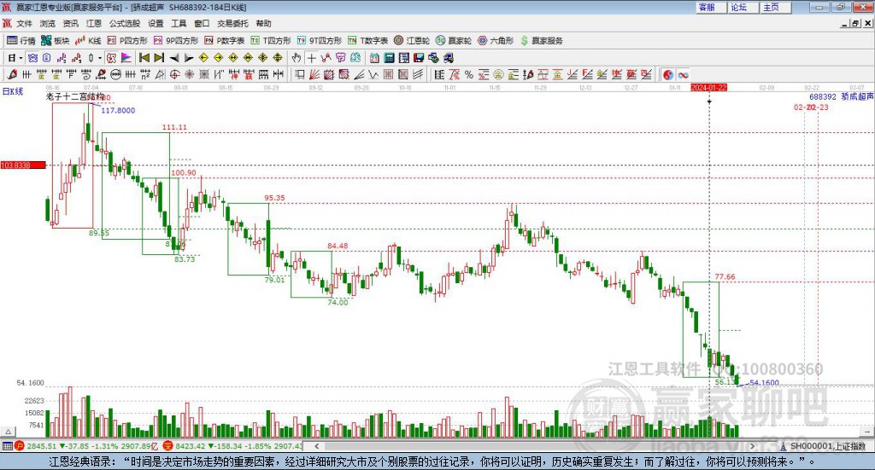
Task: Click the floppy disk save icon
Action: click(419, 58)
